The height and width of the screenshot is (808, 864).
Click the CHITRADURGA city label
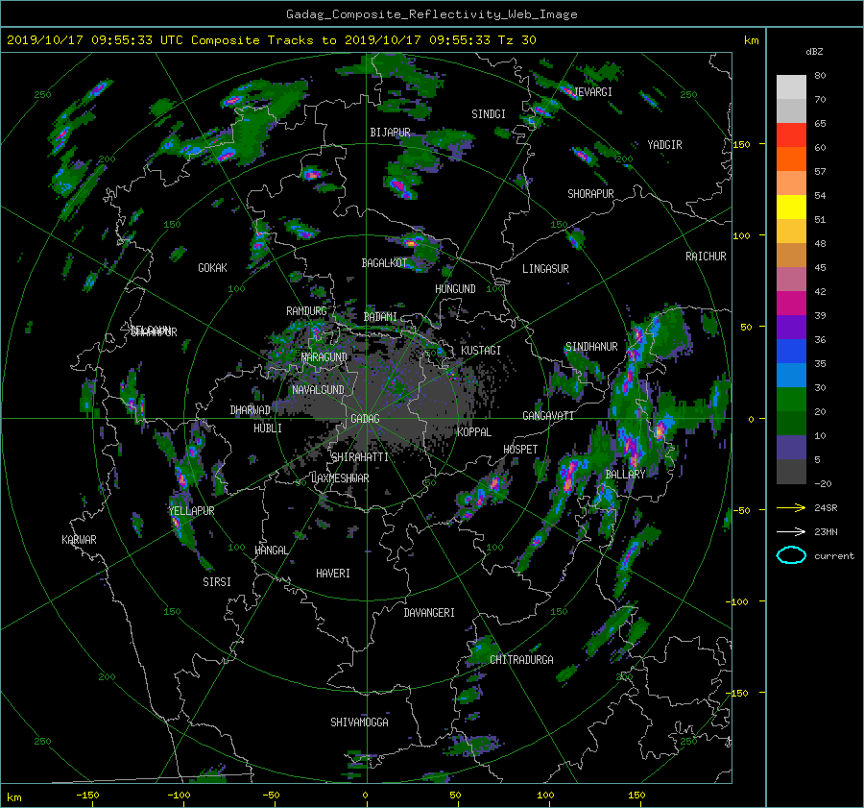click(522, 660)
